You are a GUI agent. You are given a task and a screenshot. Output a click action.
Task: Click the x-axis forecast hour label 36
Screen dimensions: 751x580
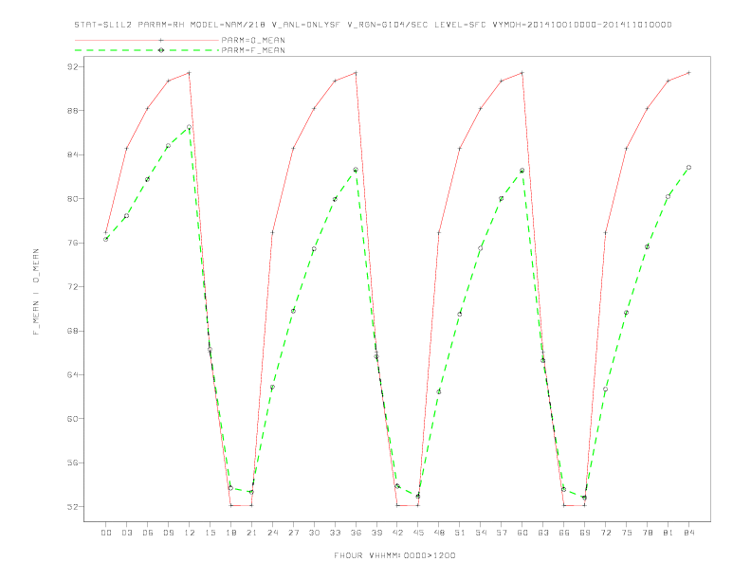[356, 533]
